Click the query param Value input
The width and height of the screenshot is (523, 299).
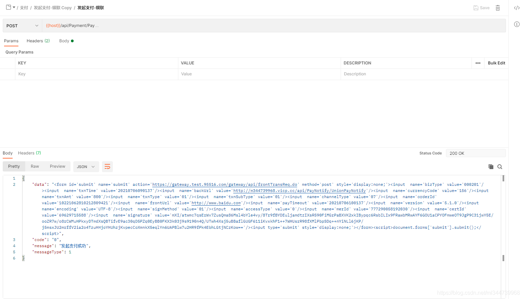259,74
